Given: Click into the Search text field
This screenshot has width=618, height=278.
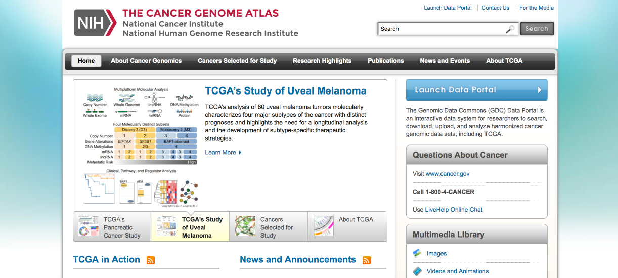Looking at the screenshot, I should [441, 29].
